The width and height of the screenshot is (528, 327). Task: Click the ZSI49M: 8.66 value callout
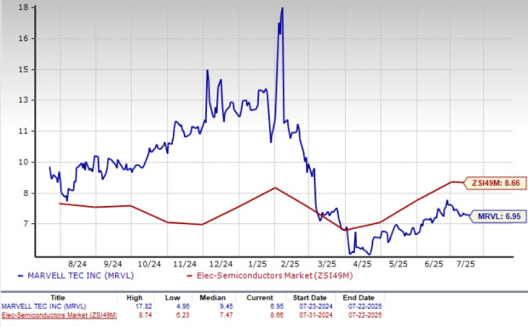pyautogui.click(x=496, y=183)
